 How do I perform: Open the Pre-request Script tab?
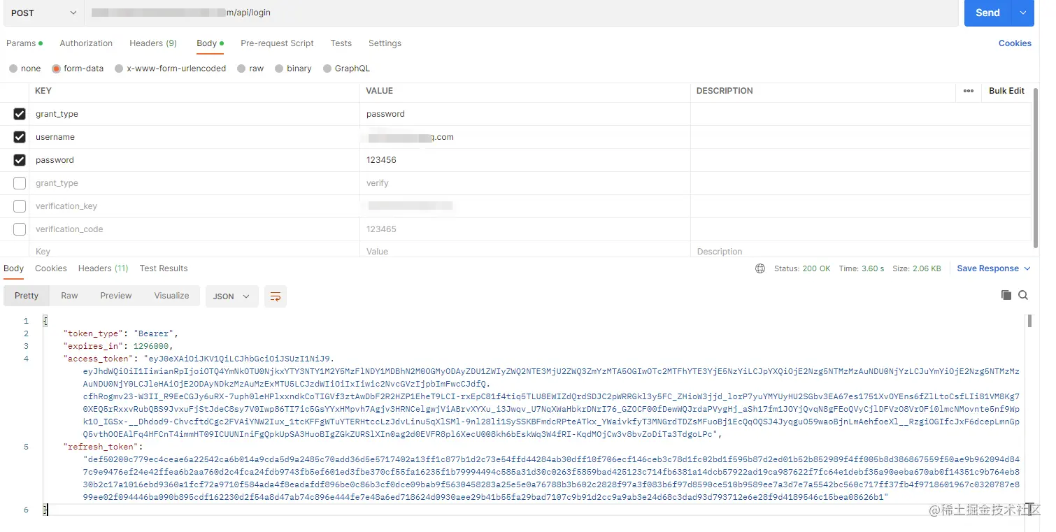click(277, 43)
